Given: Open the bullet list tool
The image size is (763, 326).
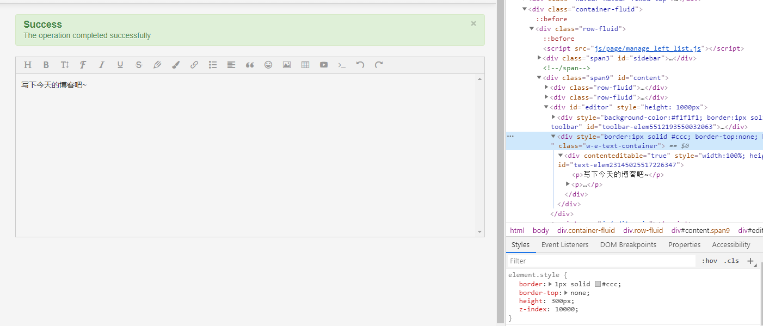Looking at the screenshot, I should point(213,65).
